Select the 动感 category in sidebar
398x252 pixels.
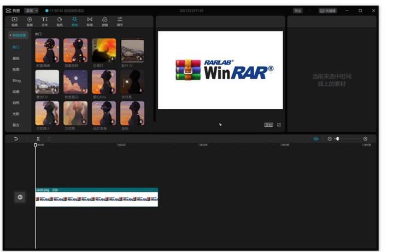16,92
